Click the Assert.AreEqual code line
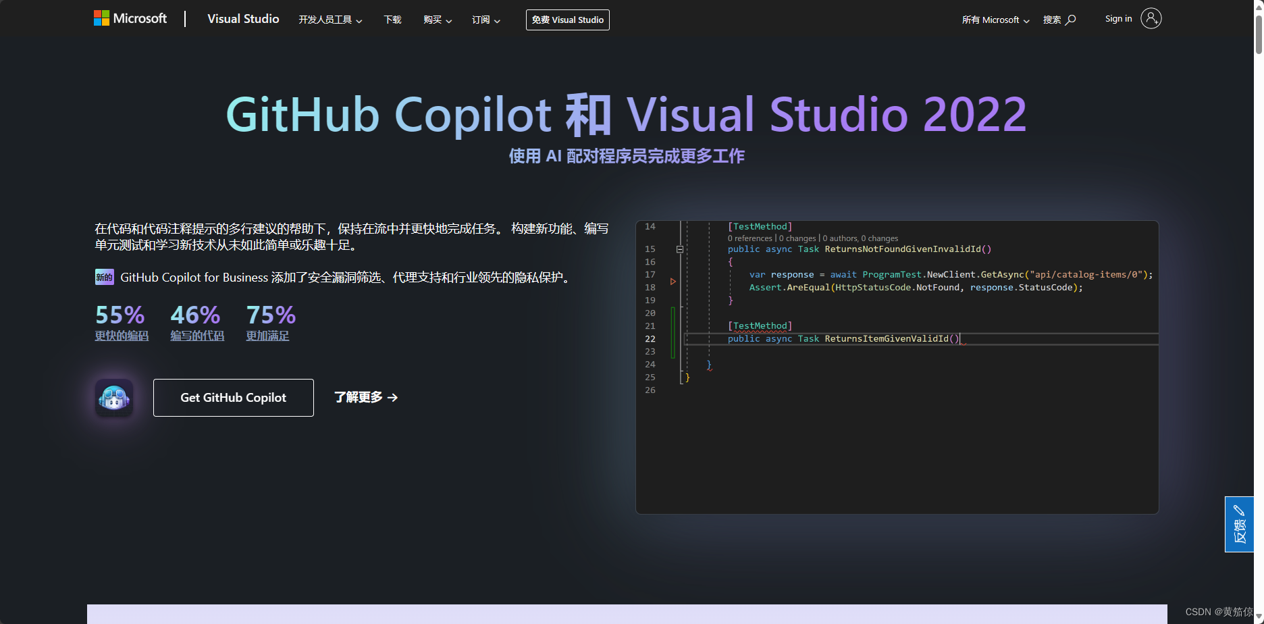The width and height of the screenshot is (1264, 624). (x=916, y=288)
